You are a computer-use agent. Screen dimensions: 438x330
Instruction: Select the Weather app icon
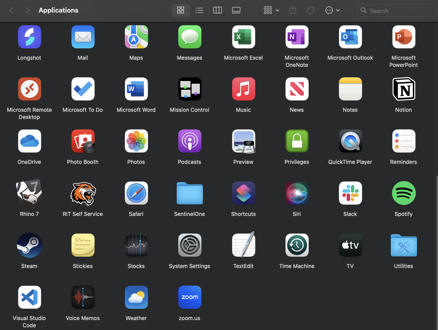point(136,297)
